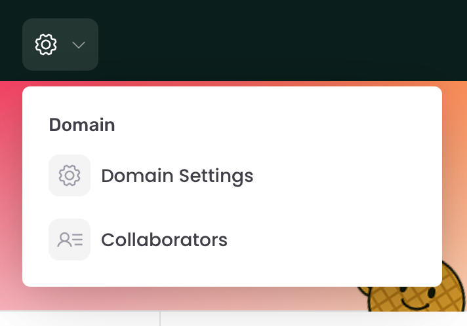Click the bottom panel right of the divider
Image resolution: width=467 pixels, height=326 pixels.
314,319
